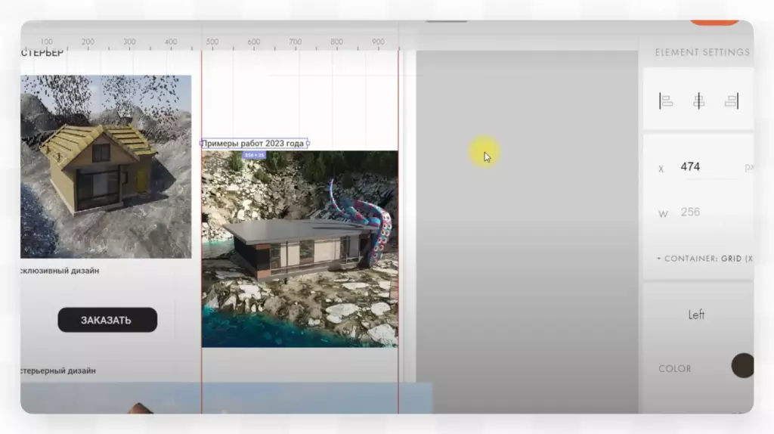Select the 'склюзивный дизайн' text label

[60, 271]
